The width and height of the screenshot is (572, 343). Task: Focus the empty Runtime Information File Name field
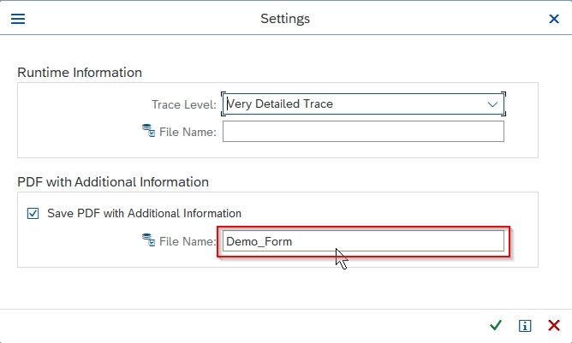pyautogui.click(x=363, y=132)
